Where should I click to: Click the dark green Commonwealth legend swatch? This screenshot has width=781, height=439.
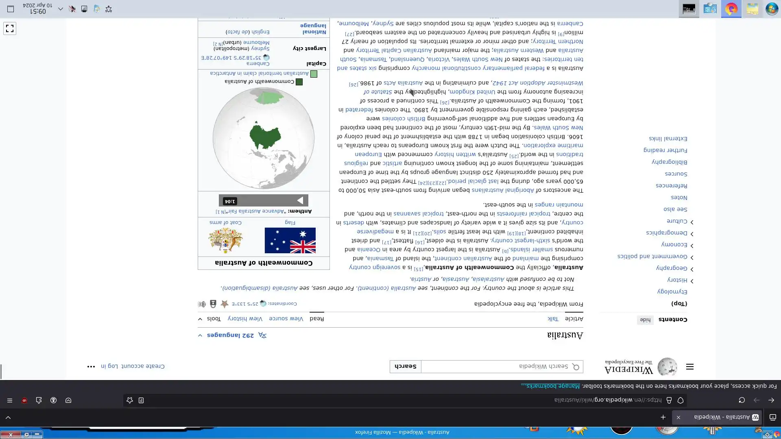pyautogui.click(x=299, y=82)
